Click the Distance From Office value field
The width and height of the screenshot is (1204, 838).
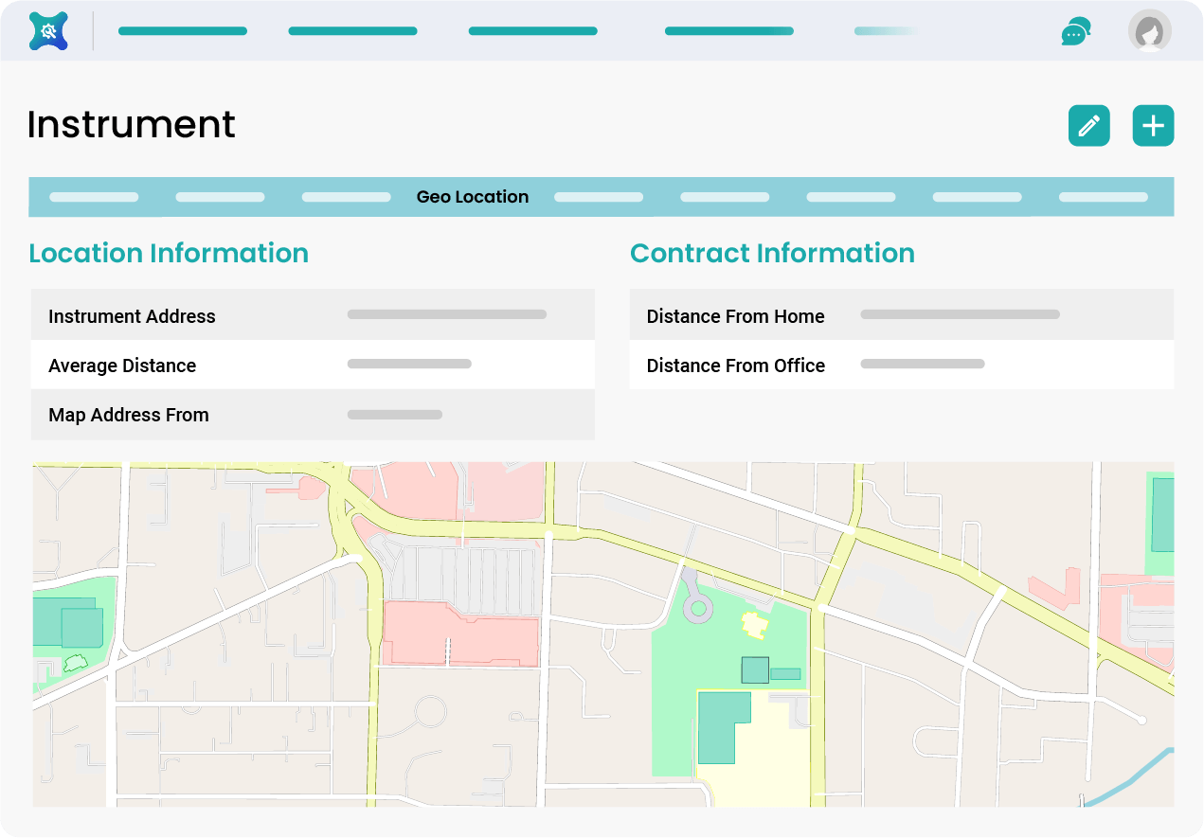[922, 364]
